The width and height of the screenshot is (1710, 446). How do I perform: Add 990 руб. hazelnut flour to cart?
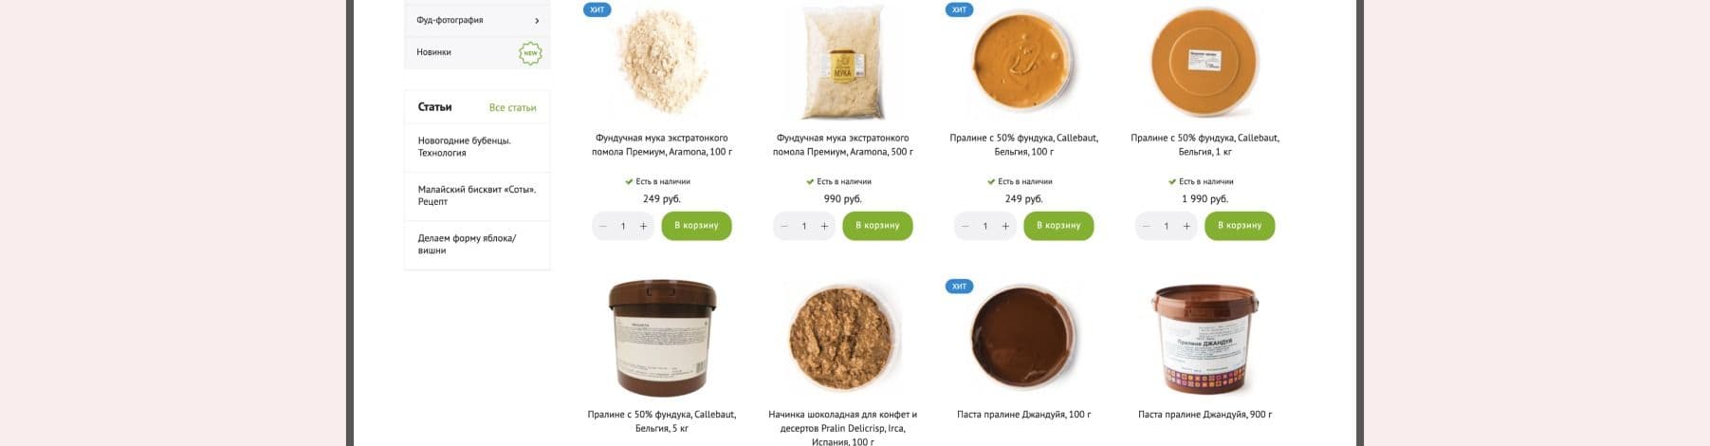click(x=877, y=226)
